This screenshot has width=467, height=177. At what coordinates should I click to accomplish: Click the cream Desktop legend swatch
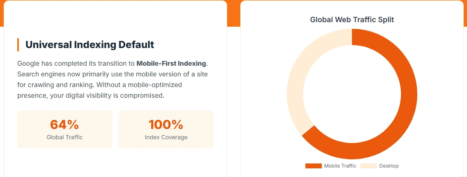coord(368,166)
